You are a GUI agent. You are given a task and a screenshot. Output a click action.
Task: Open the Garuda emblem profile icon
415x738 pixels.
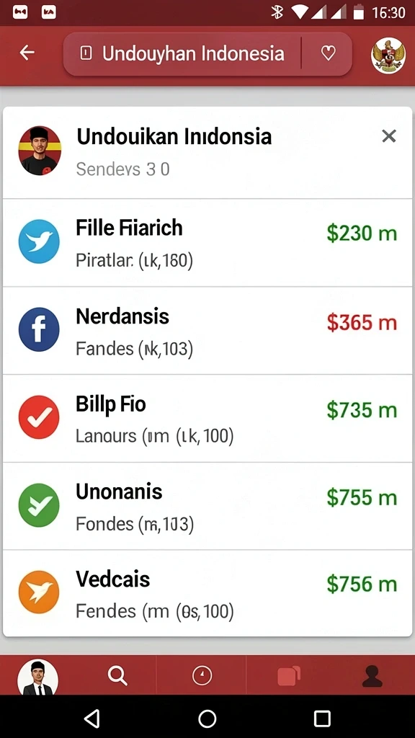point(388,56)
